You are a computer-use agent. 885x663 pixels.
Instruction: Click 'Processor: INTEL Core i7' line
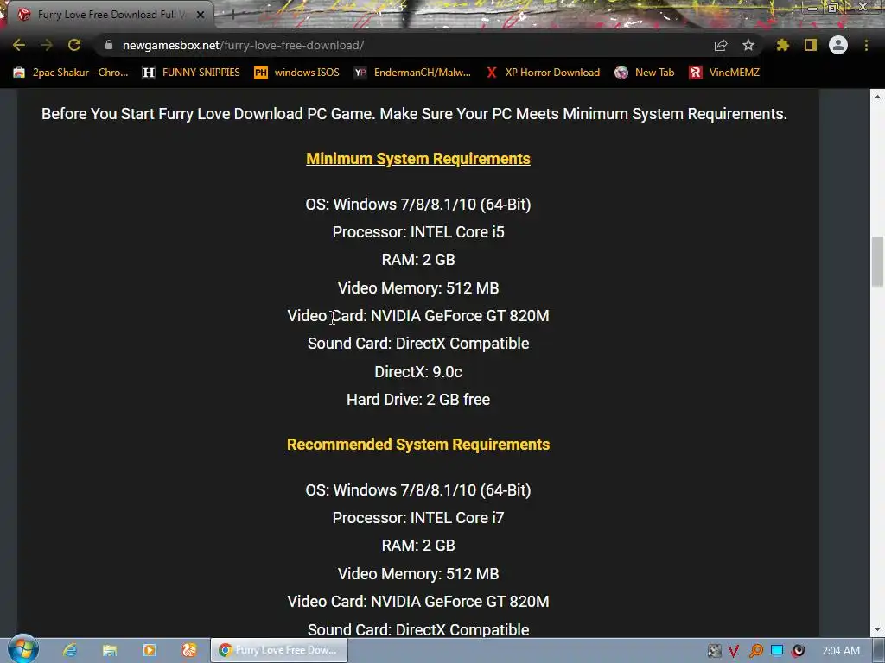(x=418, y=518)
